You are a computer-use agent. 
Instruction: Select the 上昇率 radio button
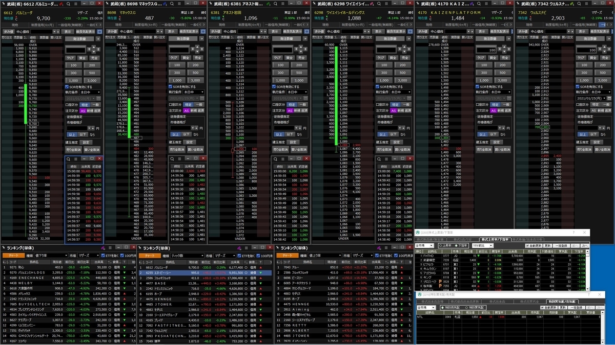click(x=441, y=246)
